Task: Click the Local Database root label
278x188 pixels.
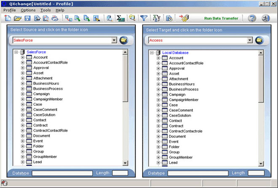Action: (x=175, y=53)
